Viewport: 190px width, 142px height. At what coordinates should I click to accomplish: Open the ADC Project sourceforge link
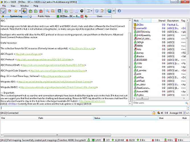coord(28,54)
